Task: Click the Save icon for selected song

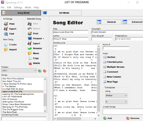Action: 30,24
